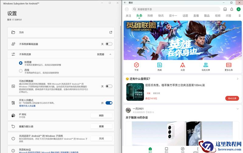Switch to the 视频 tab
Image resolution: width=243 pixels, height=153 pixels.
coord(217,16)
